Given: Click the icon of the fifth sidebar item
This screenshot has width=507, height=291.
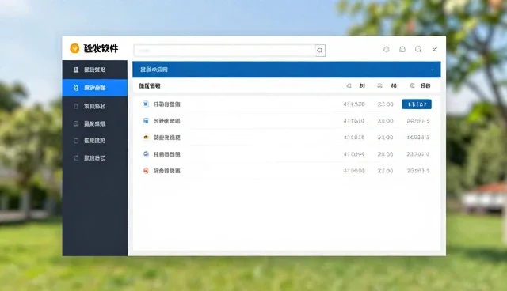Looking at the screenshot, I should 76,141.
